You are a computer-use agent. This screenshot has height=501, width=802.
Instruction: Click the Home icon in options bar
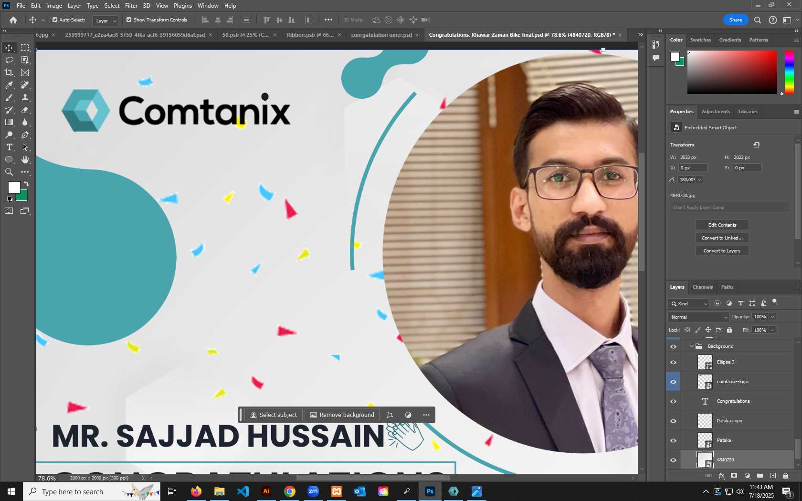point(13,20)
